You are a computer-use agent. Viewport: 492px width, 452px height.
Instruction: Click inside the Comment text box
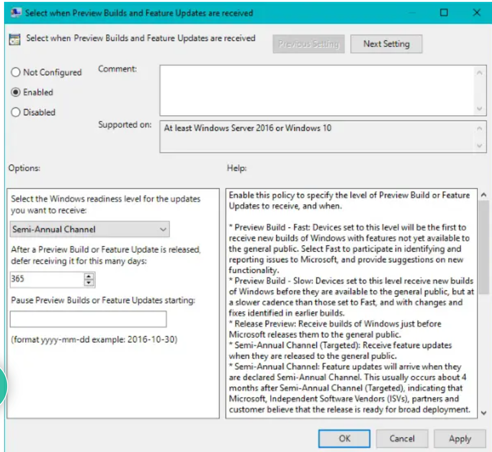[317, 90]
